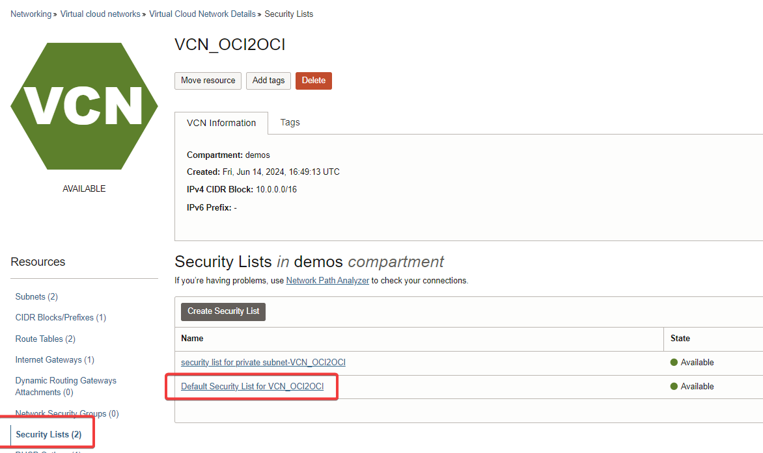The width and height of the screenshot is (763, 453).
Task: Select CIDR Blocks/Prefixes (1) resource
Action: [x=61, y=318]
